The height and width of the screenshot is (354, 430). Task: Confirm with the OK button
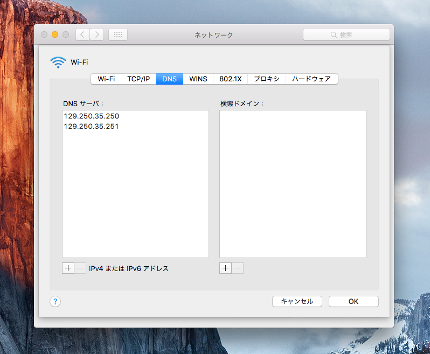(353, 302)
